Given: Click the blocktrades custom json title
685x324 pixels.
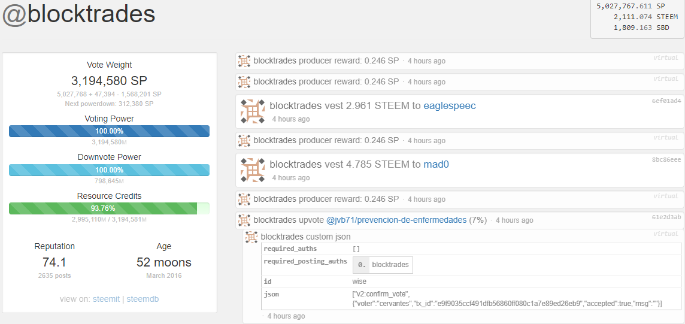Looking at the screenshot, I should coord(306,237).
